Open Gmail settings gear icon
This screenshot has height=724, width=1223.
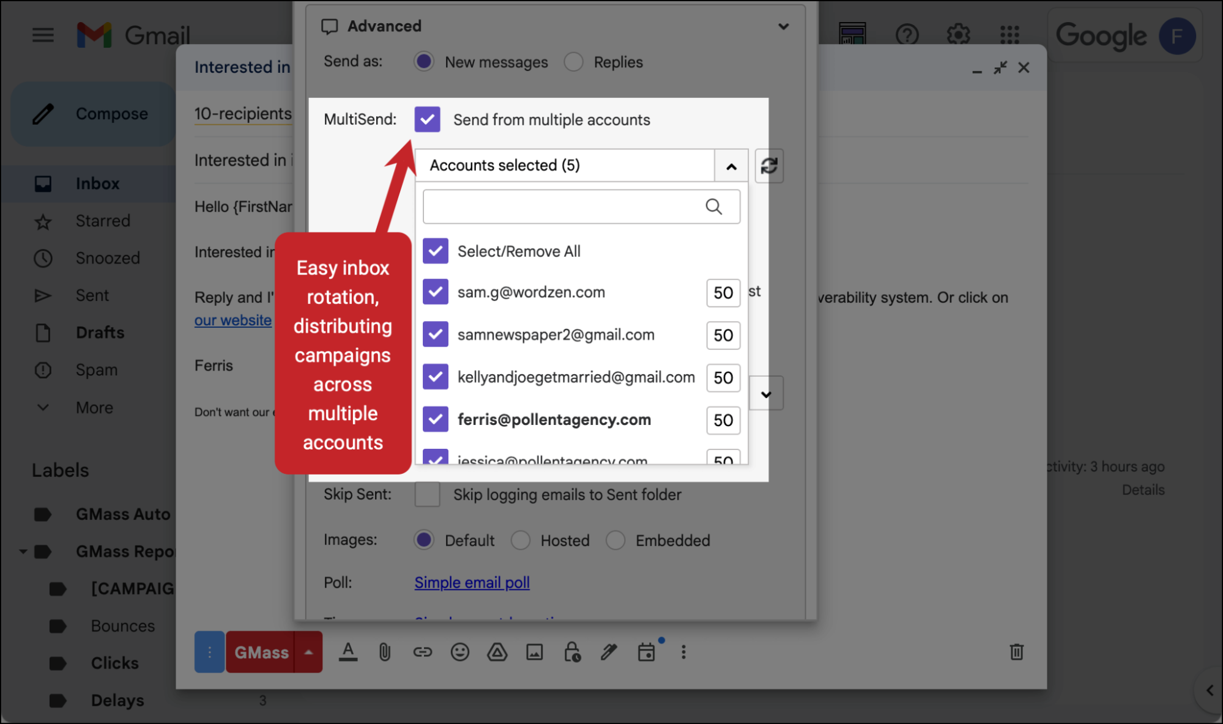coord(959,34)
